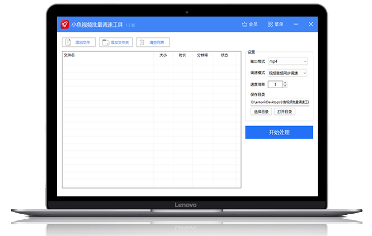The width and height of the screenshot is (372, 236).
Task: Click the 保存目录 path field
Action: click(x=280, y=102)
